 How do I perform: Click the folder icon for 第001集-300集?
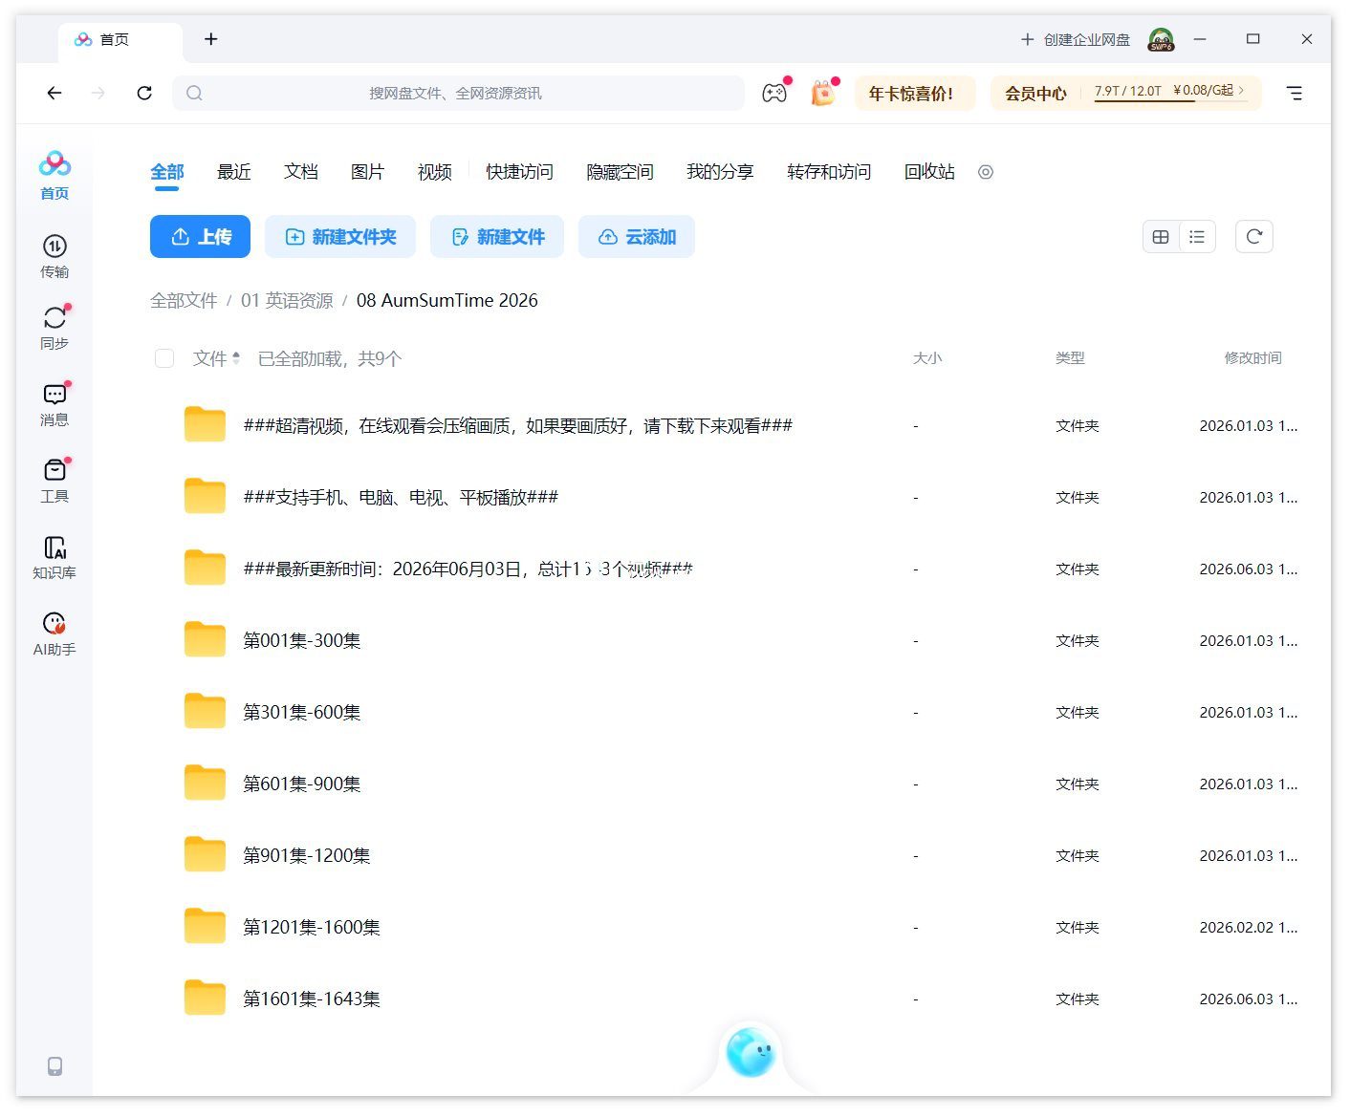click(205, 639)
